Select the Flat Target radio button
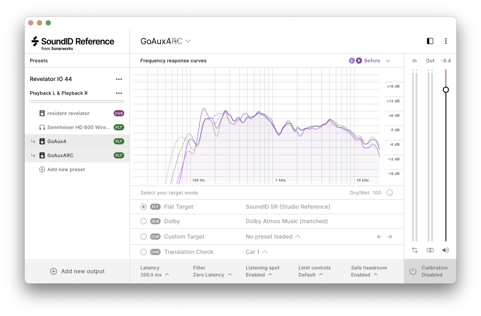This screenshot has width=481, height=316. click(x=143, y=207)
